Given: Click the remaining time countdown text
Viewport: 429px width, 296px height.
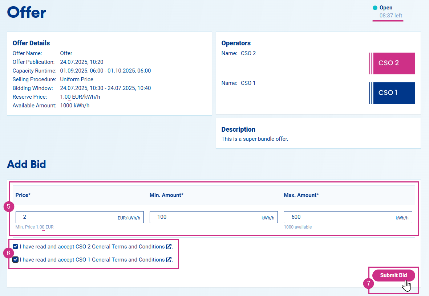Looking at the screenshot, I should 390,16.
